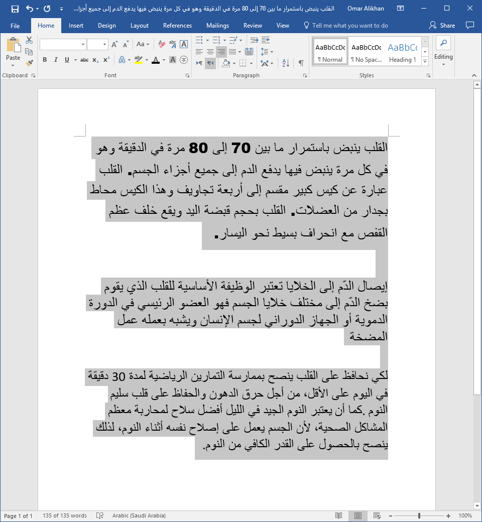The height and width of the screenshot is (522, 482).
Task: Align text right
Action: coord(221,52)
